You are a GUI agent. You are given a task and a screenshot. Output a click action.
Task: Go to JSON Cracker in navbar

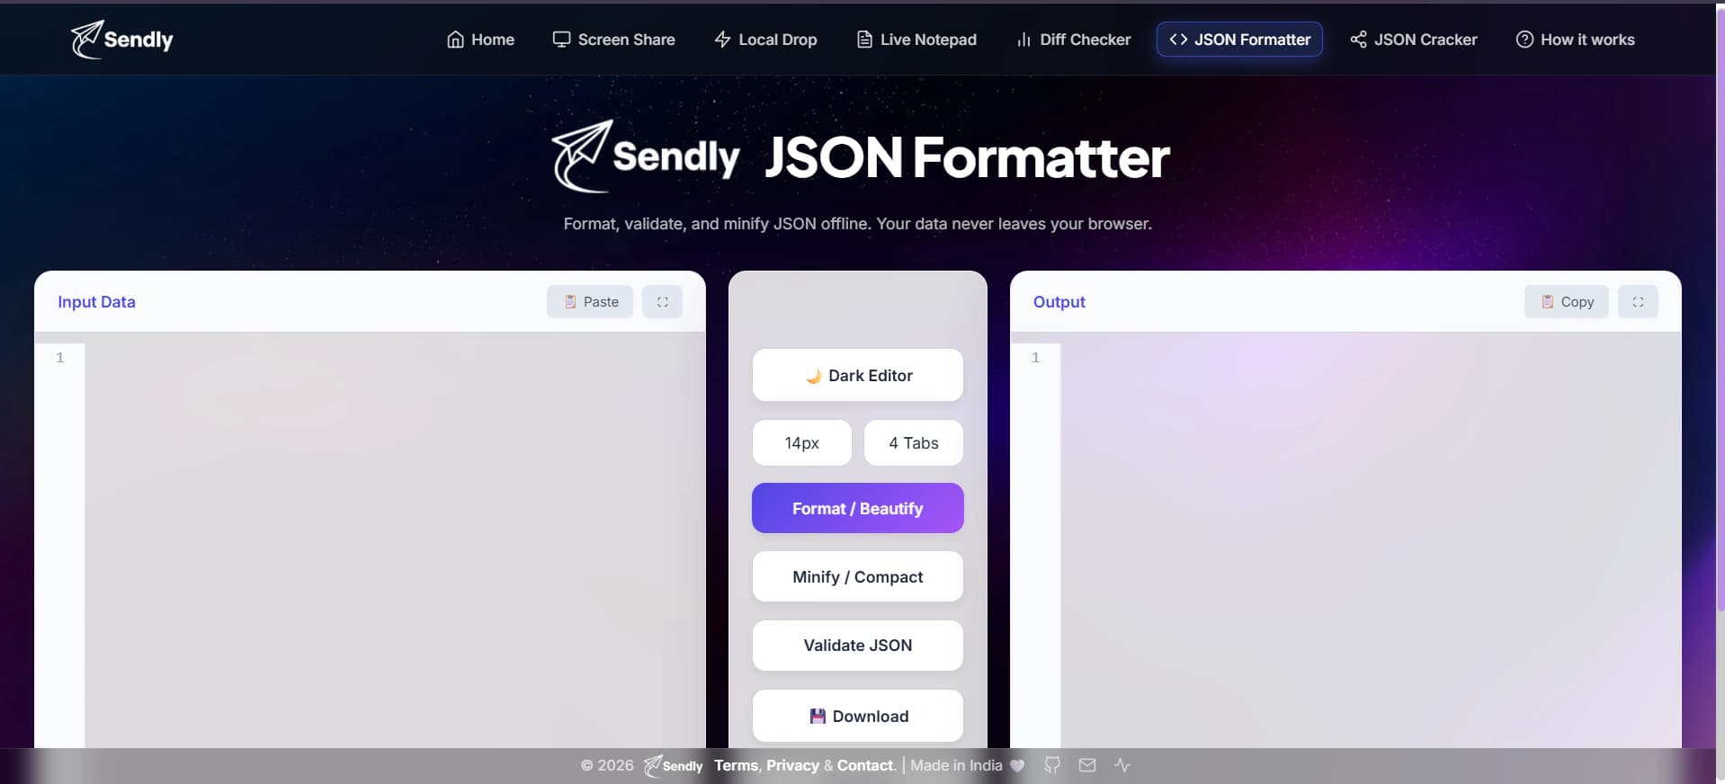[x=1414, y=40]
